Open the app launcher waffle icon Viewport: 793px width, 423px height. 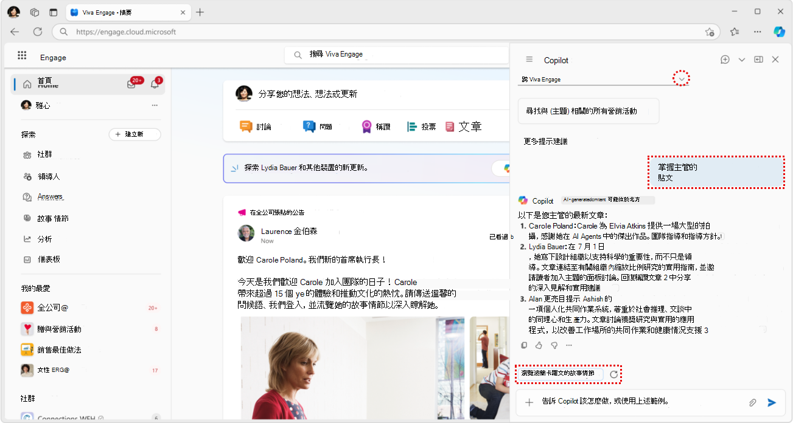click(22, 55)
